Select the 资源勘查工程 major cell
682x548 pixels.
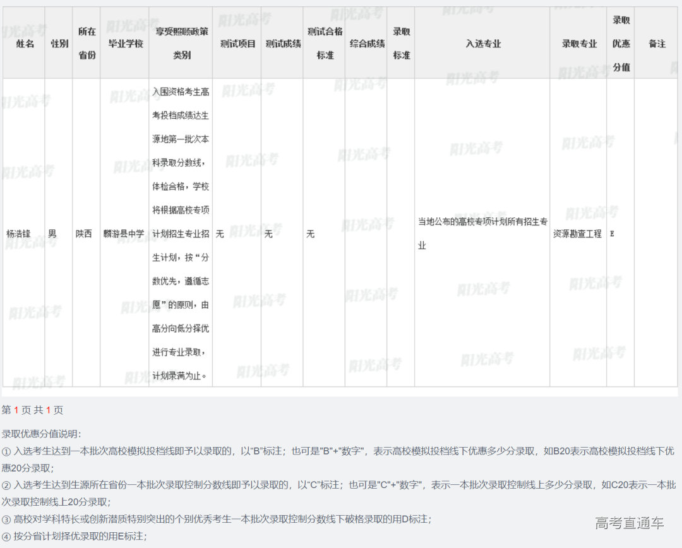577,234
